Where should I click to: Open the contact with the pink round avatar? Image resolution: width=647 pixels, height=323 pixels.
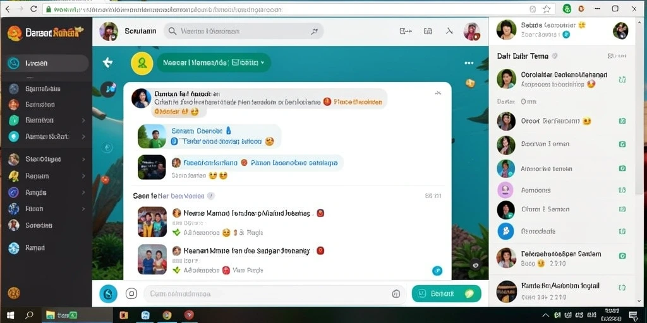pos(561,191)
